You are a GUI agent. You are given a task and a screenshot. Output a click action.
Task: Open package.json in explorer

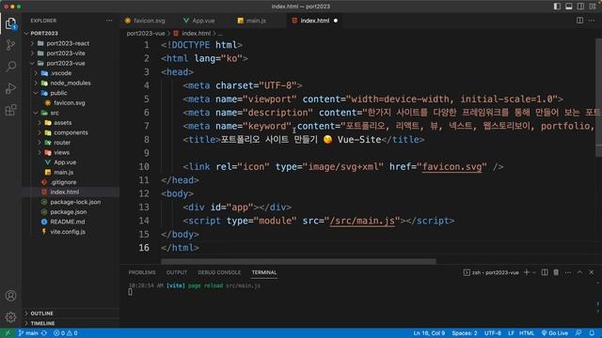(x=71, y=212)
